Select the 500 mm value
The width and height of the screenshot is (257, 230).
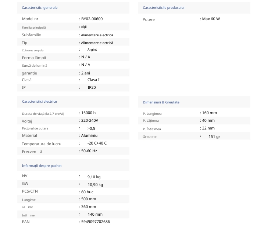[x=89, y=199]
